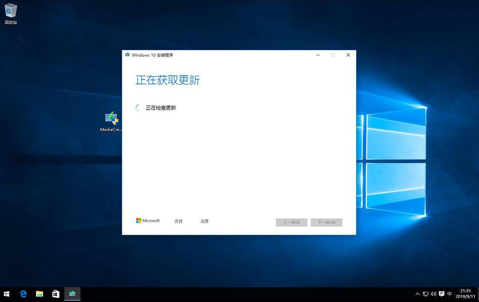
Task: Switch input method via the 中 language indicator
Action: [449, 293]
